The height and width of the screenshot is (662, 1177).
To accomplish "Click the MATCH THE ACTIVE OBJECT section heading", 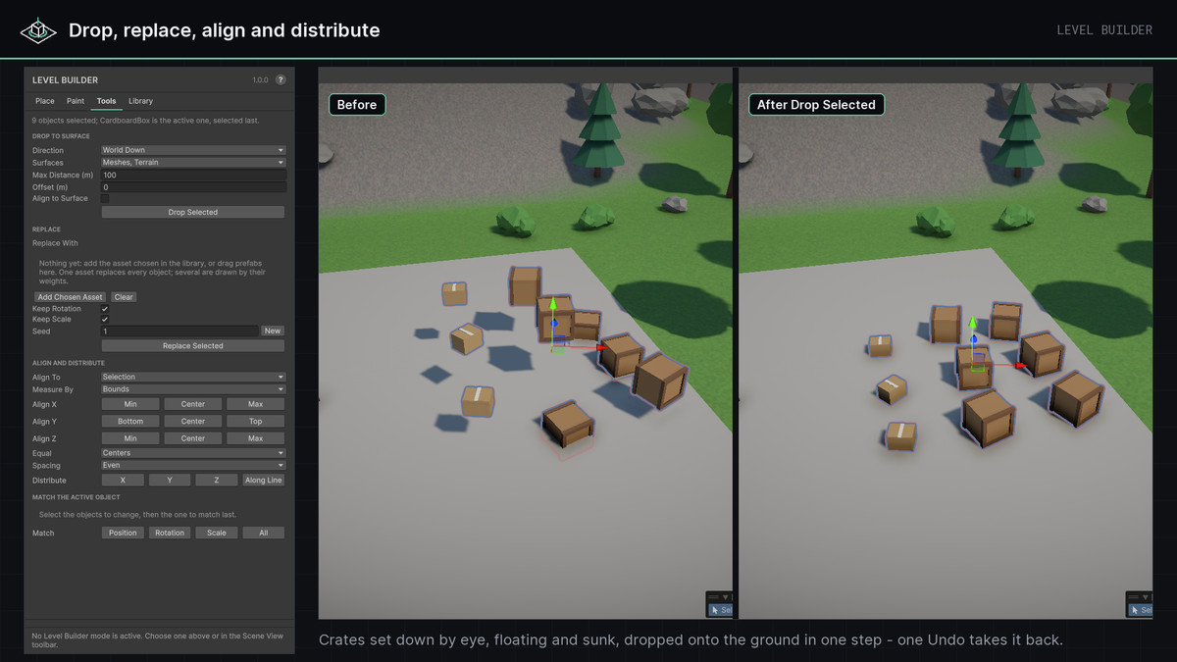I will pos(77,497).
